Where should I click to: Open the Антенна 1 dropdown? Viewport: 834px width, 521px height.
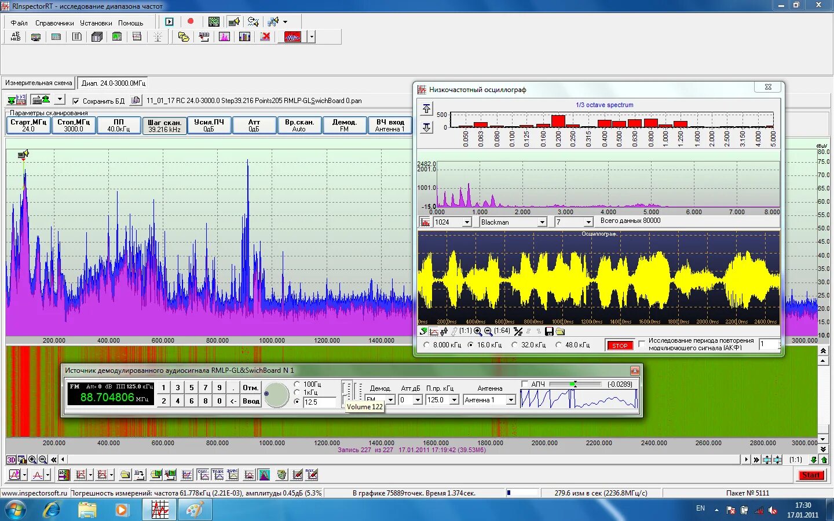[x=510, y=400]
